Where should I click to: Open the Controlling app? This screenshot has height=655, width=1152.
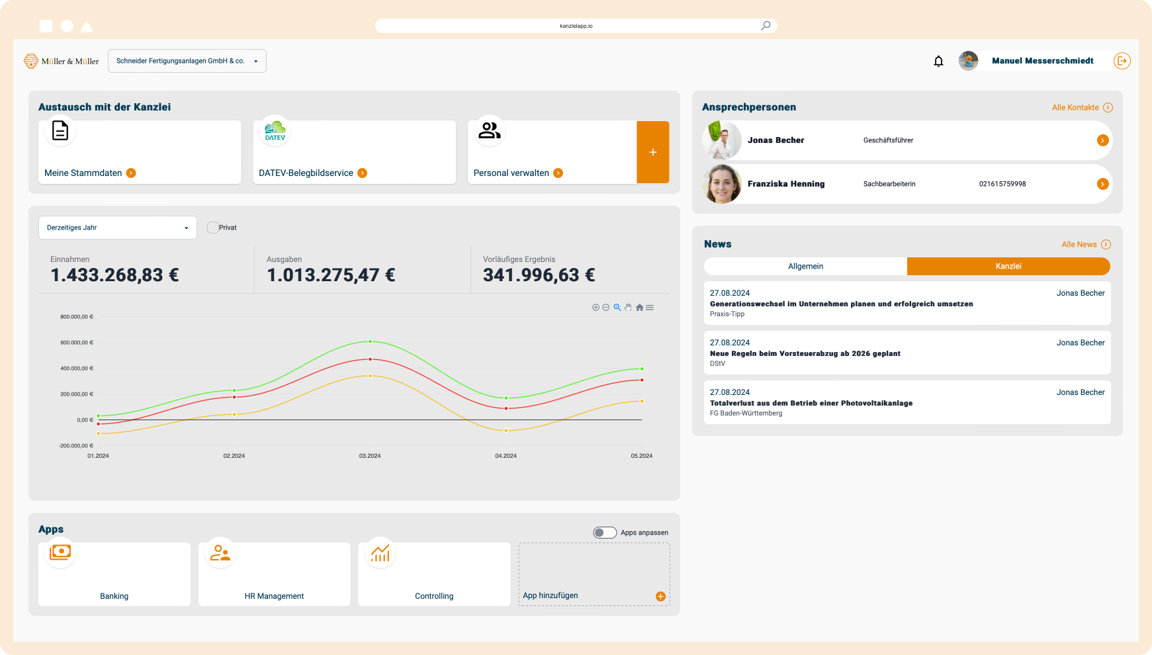(x=434, y=574)
